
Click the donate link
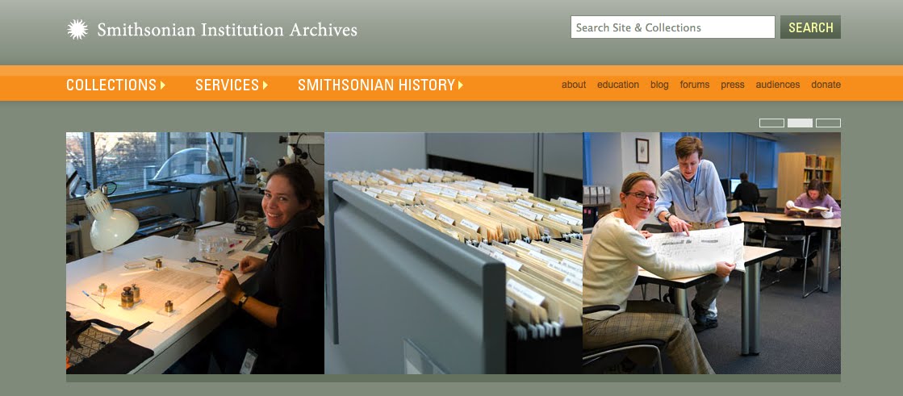tap(826, 85)
